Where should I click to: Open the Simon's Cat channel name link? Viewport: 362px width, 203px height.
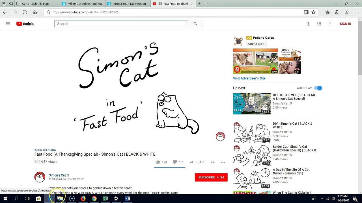click(57, 175)
